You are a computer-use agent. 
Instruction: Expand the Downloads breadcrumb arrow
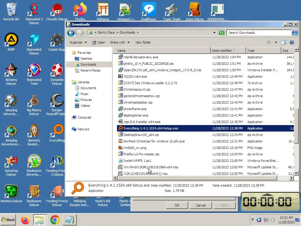pyautogui.click(x=138, y=32)
